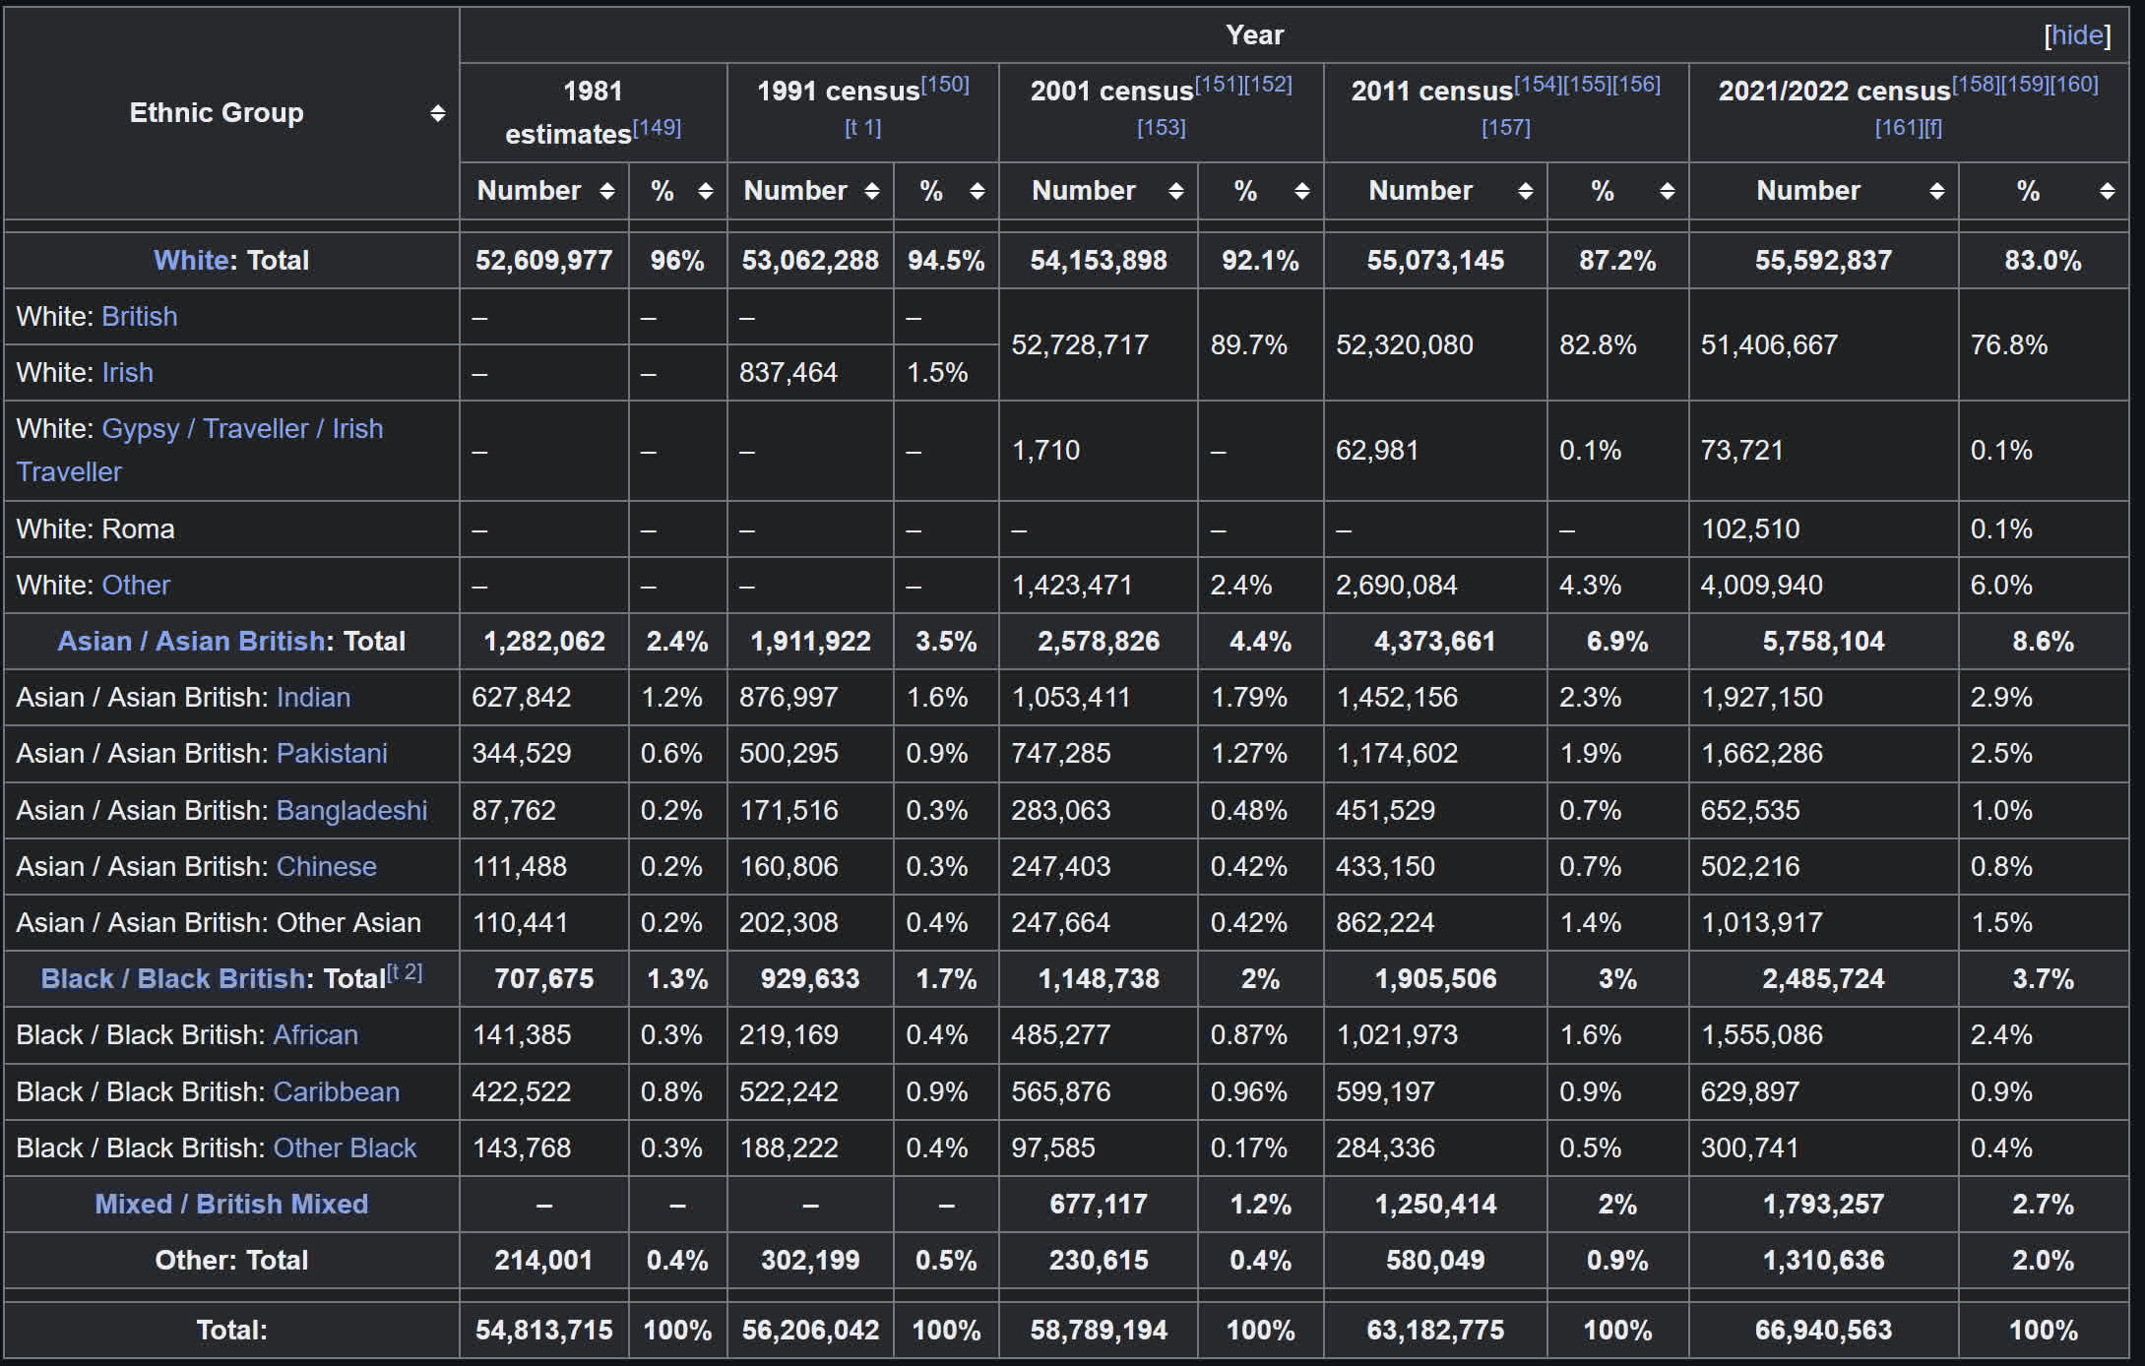Sort by 1981 estimates Number column
The width and height of the screenshot is (2145, 1366).
point(607,191)
